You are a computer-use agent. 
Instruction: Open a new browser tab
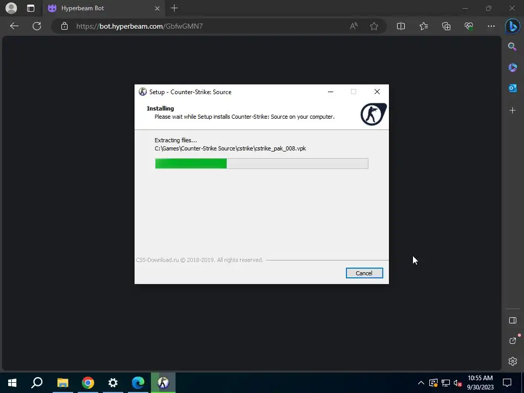[x=174, y=8]
